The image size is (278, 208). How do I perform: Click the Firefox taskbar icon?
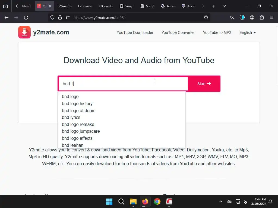[x=145, y=201]
